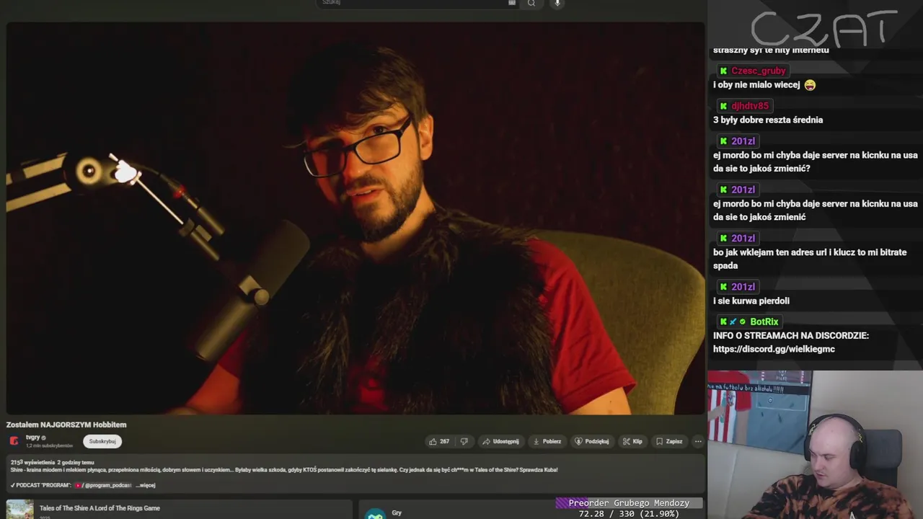
Task: Click the Udostępnij share button
Action: click(x=500, y=441)
